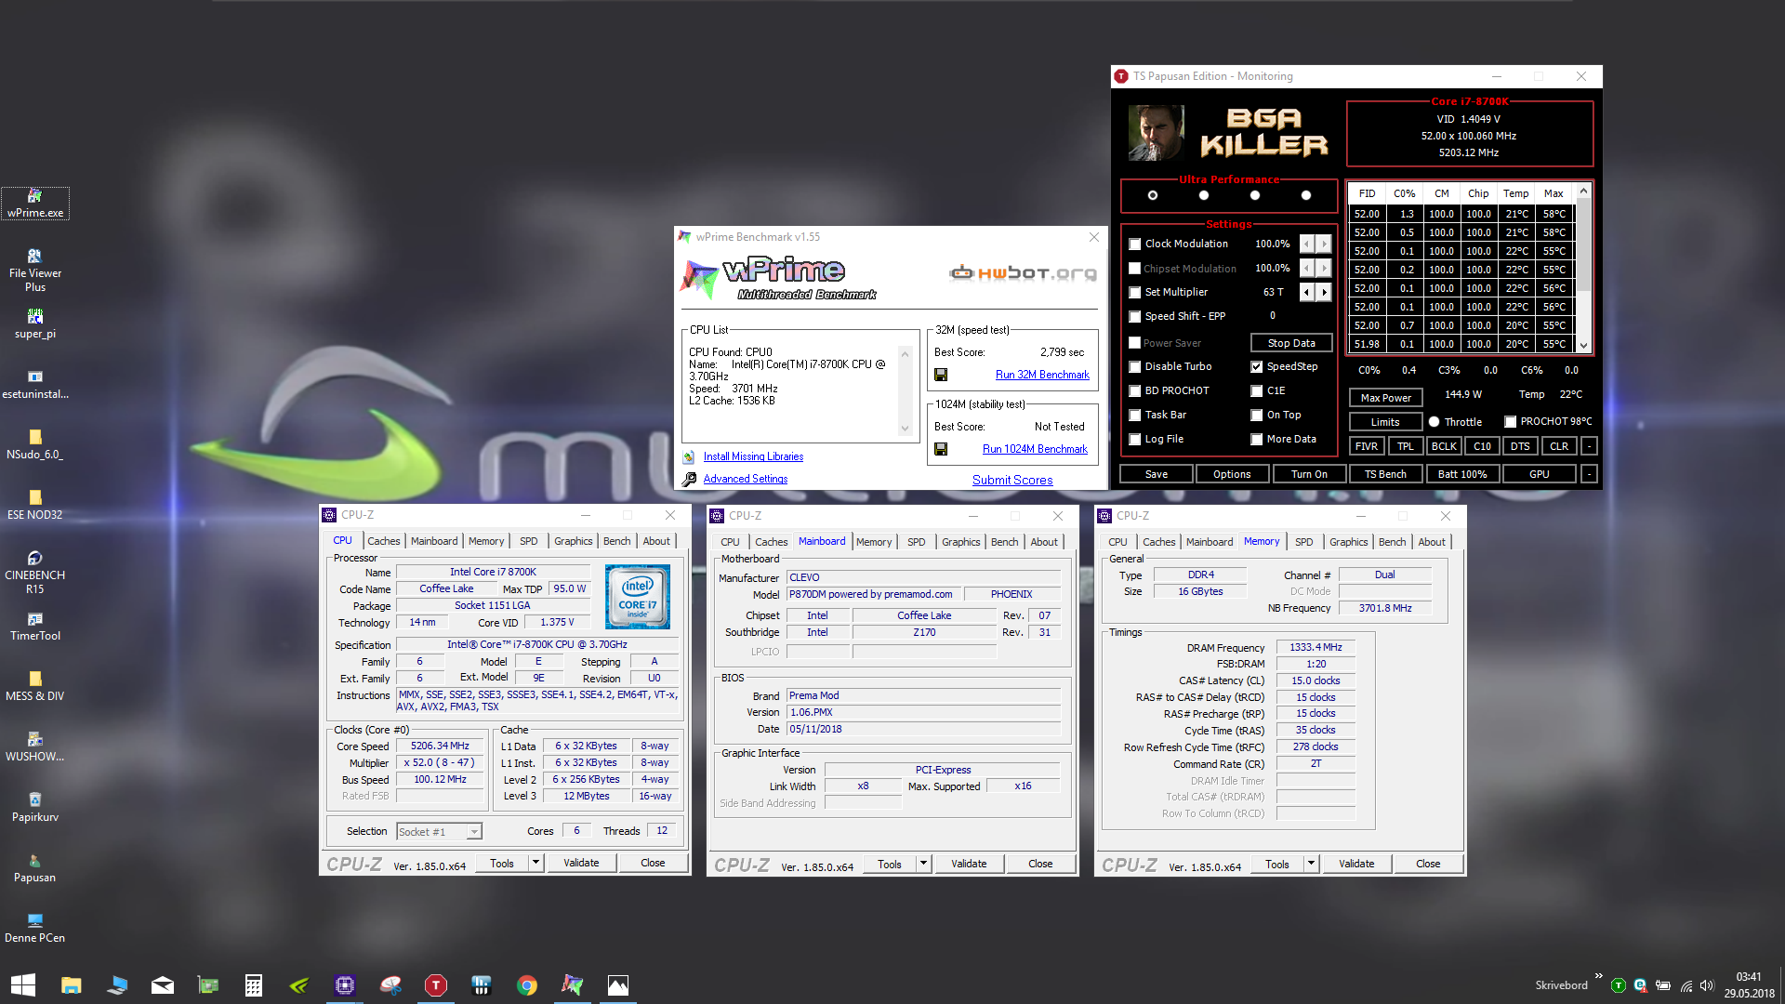1785x1004 pixels.
Task: Open the wPrime.exe desktop icon
Action: (35, 203)
